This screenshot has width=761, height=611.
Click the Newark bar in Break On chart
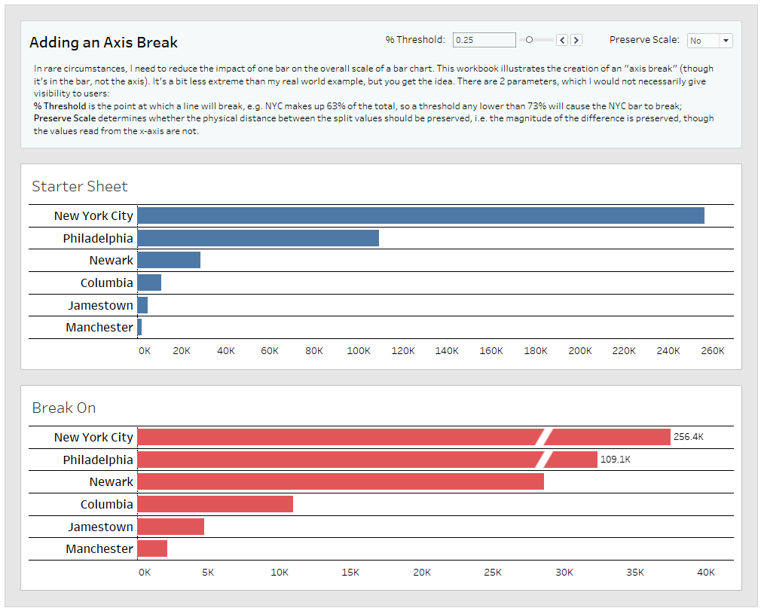click(x=339, y=481)
